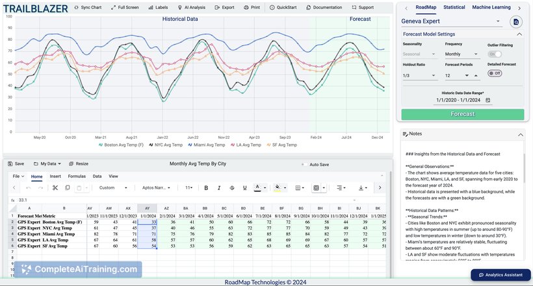
Task: Click the Undo icon
Action: 29,188
